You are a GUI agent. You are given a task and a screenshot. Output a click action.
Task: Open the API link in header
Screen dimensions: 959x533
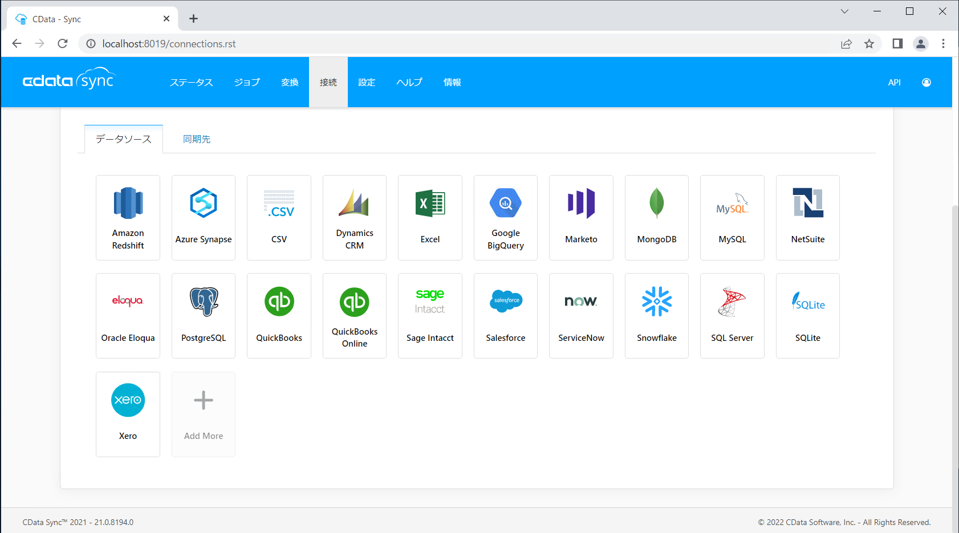[895, 82]
